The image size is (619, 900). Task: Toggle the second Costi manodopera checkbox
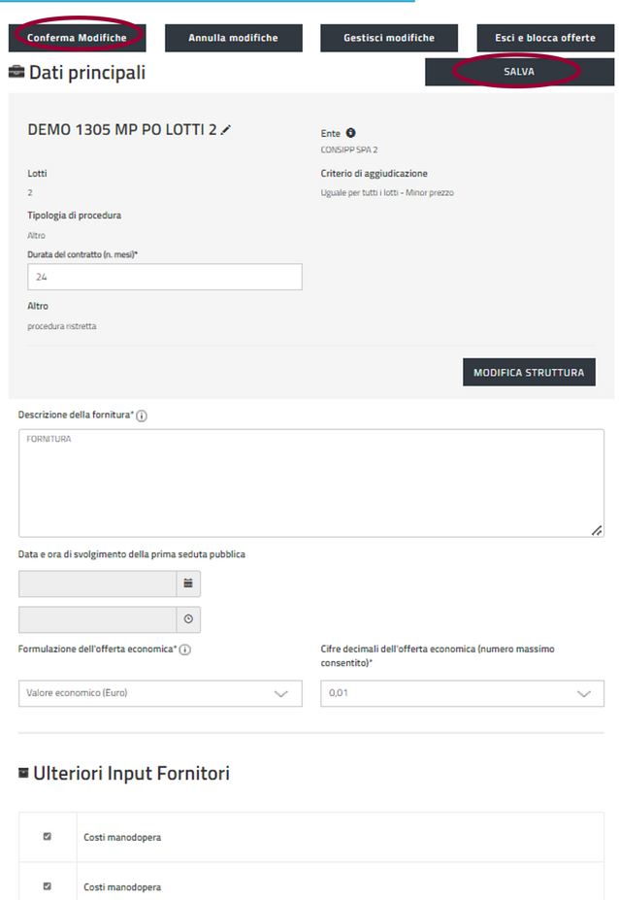click(48, 886)
